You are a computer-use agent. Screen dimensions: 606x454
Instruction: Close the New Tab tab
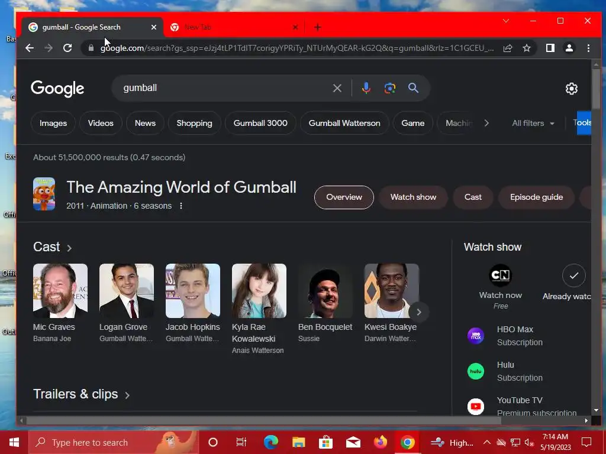tap(295, 27)
